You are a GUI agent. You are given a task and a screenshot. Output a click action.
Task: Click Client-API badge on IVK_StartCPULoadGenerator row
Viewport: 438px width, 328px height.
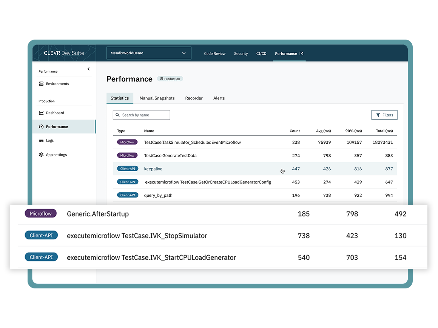[x=41, y=257]
